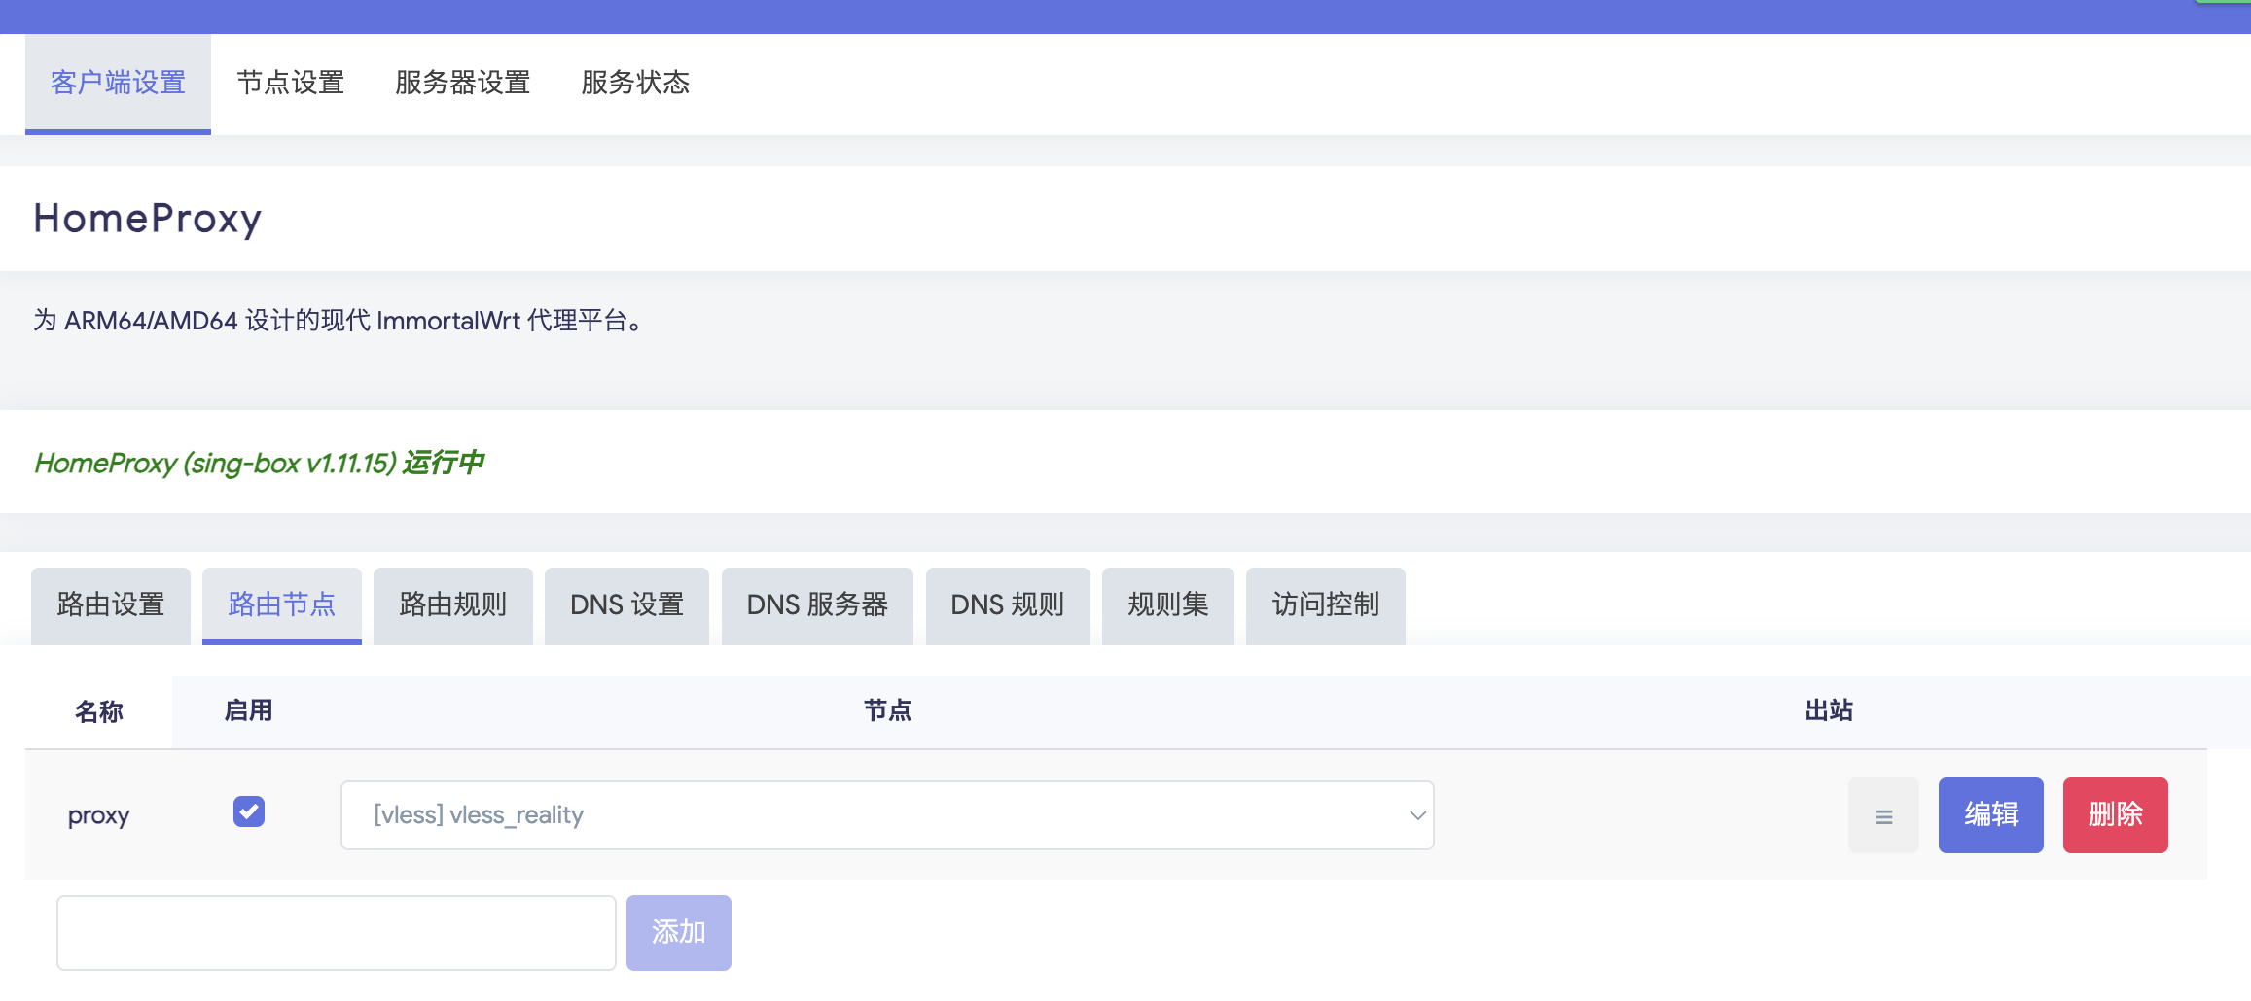Select the 路由节点 tab
This screenshot has height=1001, width=2251.
click(281, 605)
